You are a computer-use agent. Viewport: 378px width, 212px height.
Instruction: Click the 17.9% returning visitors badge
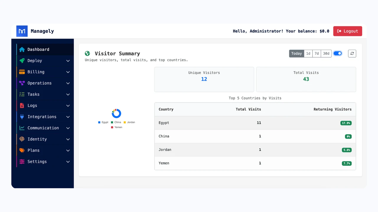(346, 123)
